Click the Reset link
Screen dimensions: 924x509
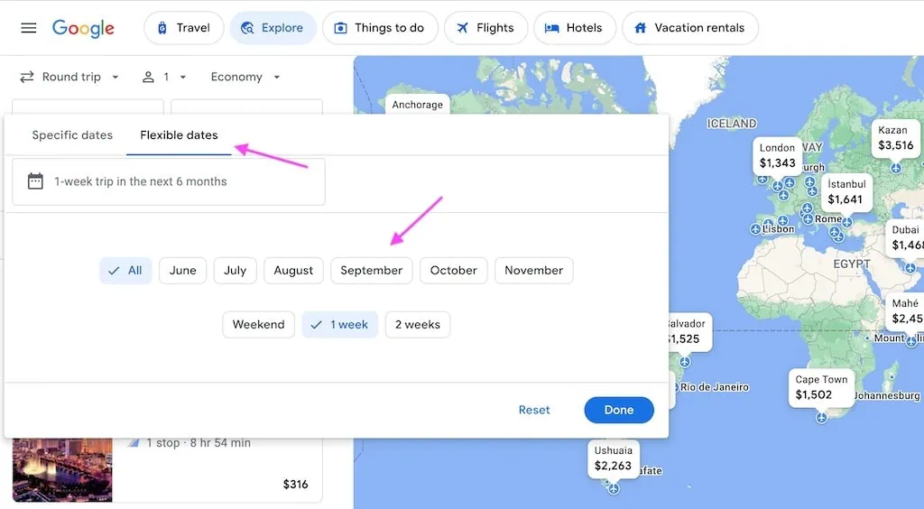click(534, 410)
